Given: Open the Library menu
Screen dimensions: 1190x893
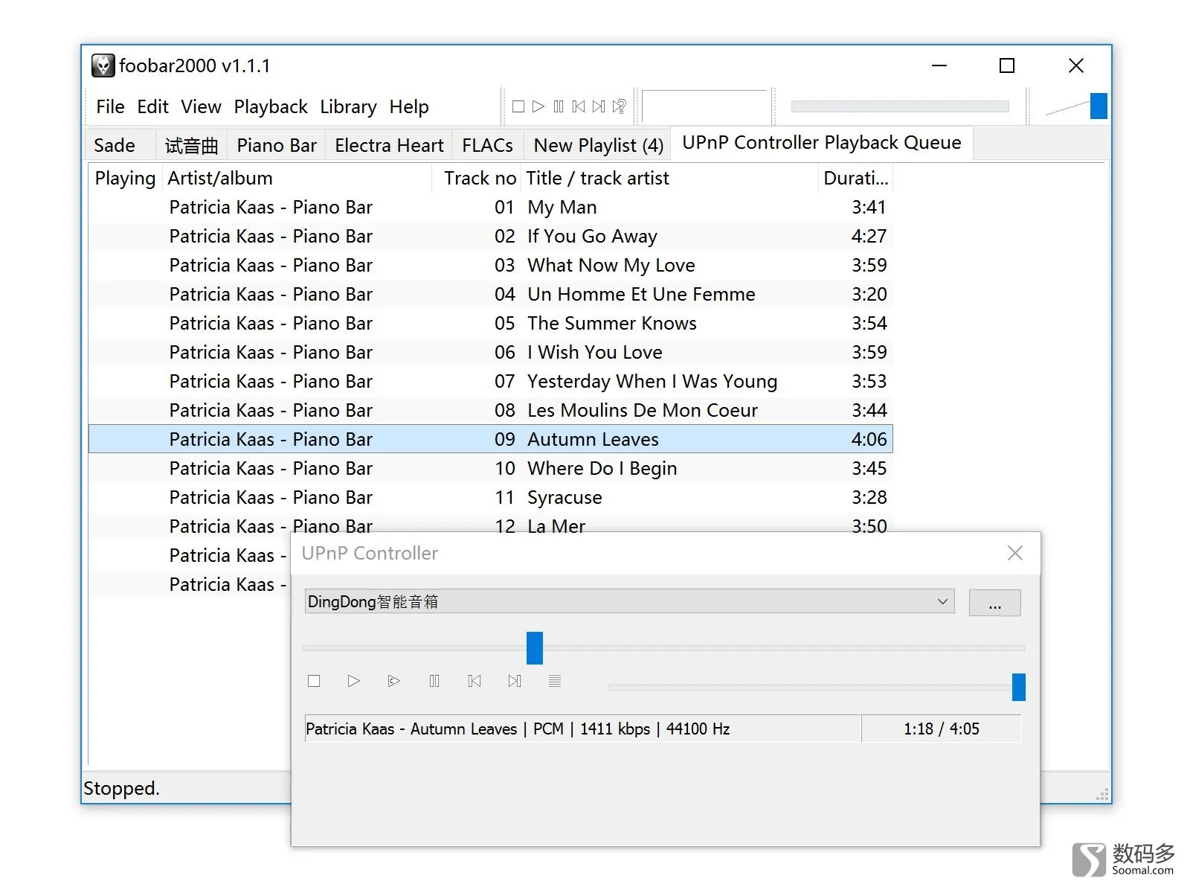Looking at the screenshot, I should click(348, 106).
